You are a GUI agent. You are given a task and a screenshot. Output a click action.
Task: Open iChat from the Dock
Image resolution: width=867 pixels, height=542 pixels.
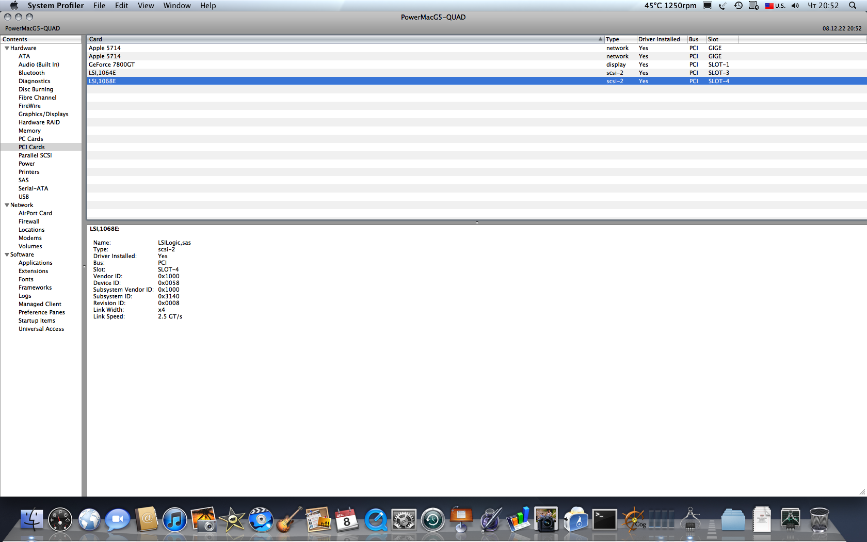(x=118, y=519)
